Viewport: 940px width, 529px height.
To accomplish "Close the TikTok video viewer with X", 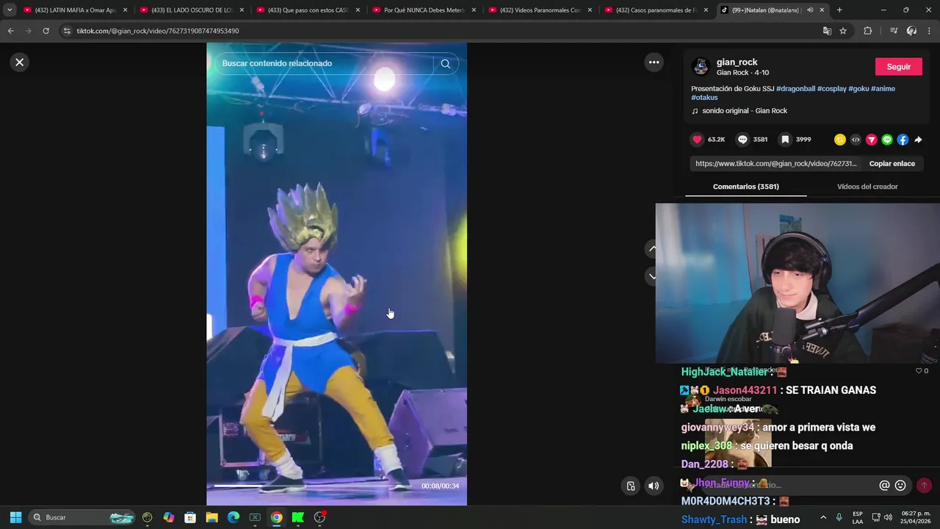I will click(20, 62).
